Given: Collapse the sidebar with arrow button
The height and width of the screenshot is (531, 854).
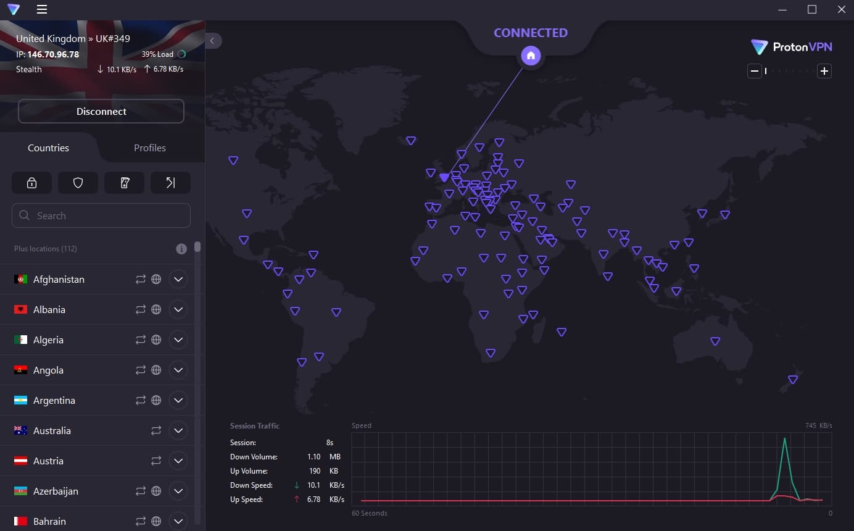Looking at the screenshot, I should 213,41.
